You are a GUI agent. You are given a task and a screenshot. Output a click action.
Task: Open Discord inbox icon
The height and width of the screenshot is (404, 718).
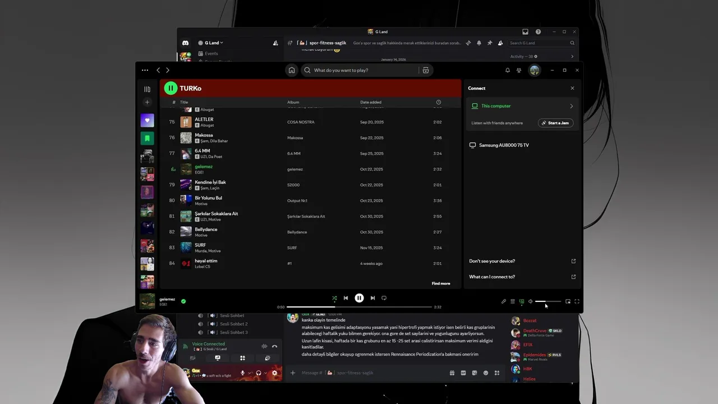(526, 32)
